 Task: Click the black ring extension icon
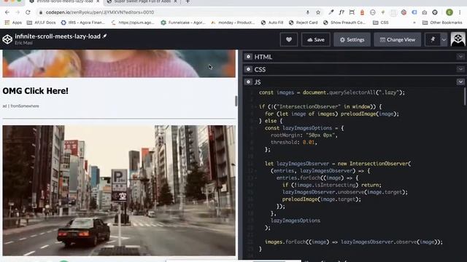pos(435,12)
